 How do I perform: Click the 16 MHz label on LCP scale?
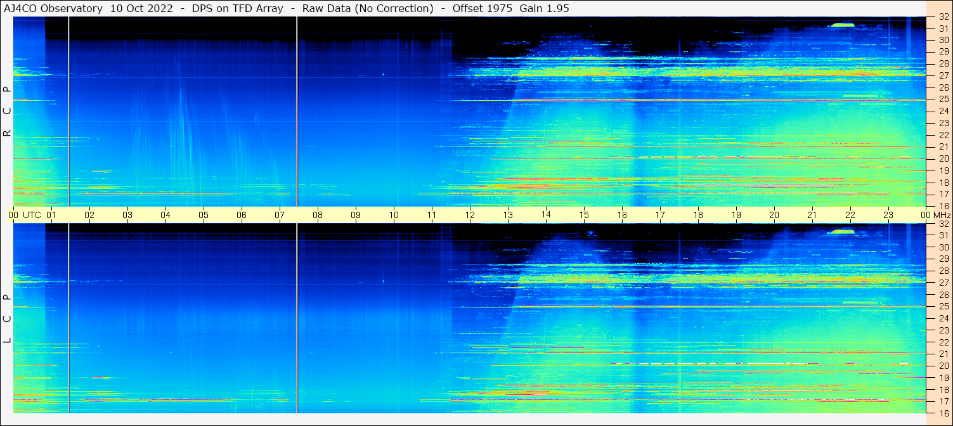[943, 413]
